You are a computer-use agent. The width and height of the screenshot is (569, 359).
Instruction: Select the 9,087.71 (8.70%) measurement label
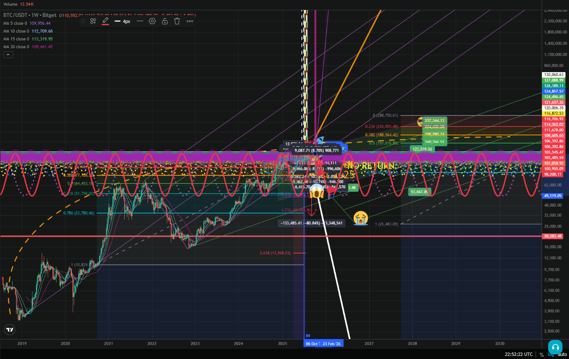(x=317, y=150)
